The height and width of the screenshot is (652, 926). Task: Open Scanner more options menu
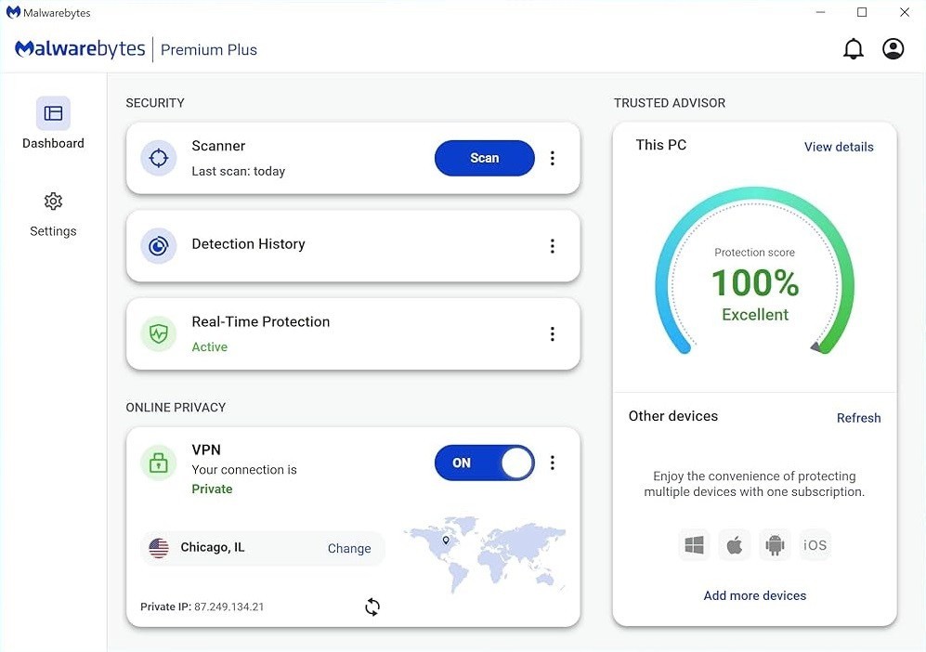553,158
